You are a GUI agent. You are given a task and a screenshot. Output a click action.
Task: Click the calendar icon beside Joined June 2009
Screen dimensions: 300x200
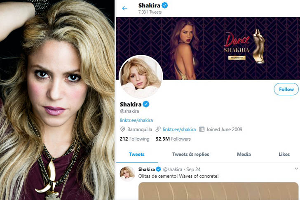[202, 129]
